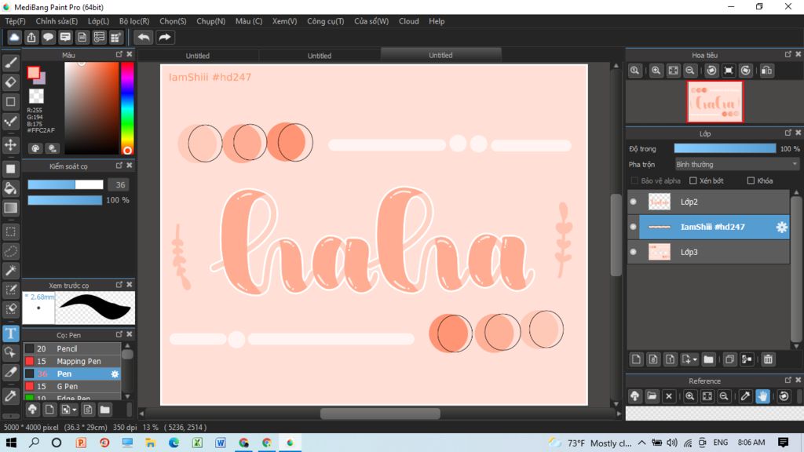The height and width of the screenshot is (452, 804).
Task: Open the Cloud icon in toolbar
Action: point(14,38)
